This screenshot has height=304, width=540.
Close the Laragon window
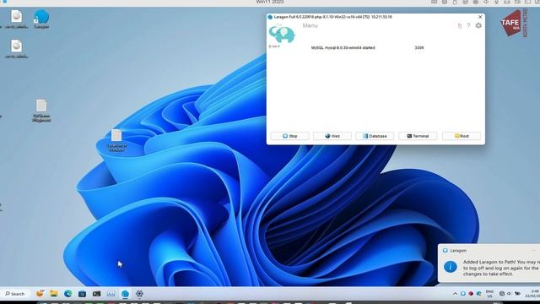coord(480,17)
